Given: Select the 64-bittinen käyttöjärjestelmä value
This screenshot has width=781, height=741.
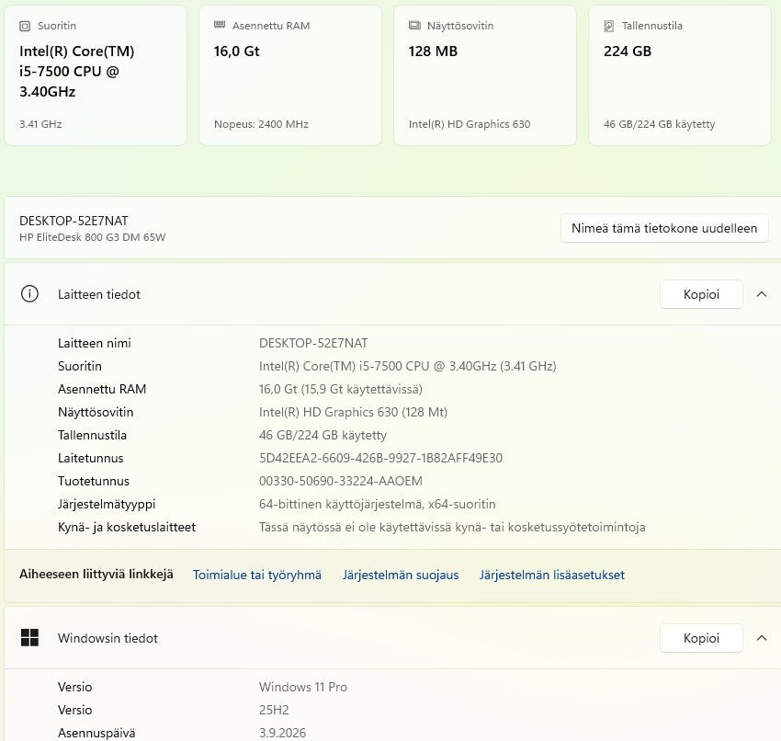Looking at the screenshot, I should 377,504.
